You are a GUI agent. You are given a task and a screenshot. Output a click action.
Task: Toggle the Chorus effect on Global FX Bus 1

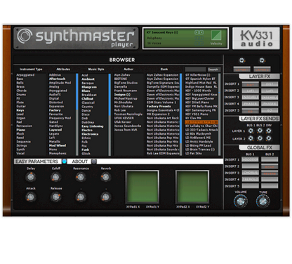pos(250,173)
